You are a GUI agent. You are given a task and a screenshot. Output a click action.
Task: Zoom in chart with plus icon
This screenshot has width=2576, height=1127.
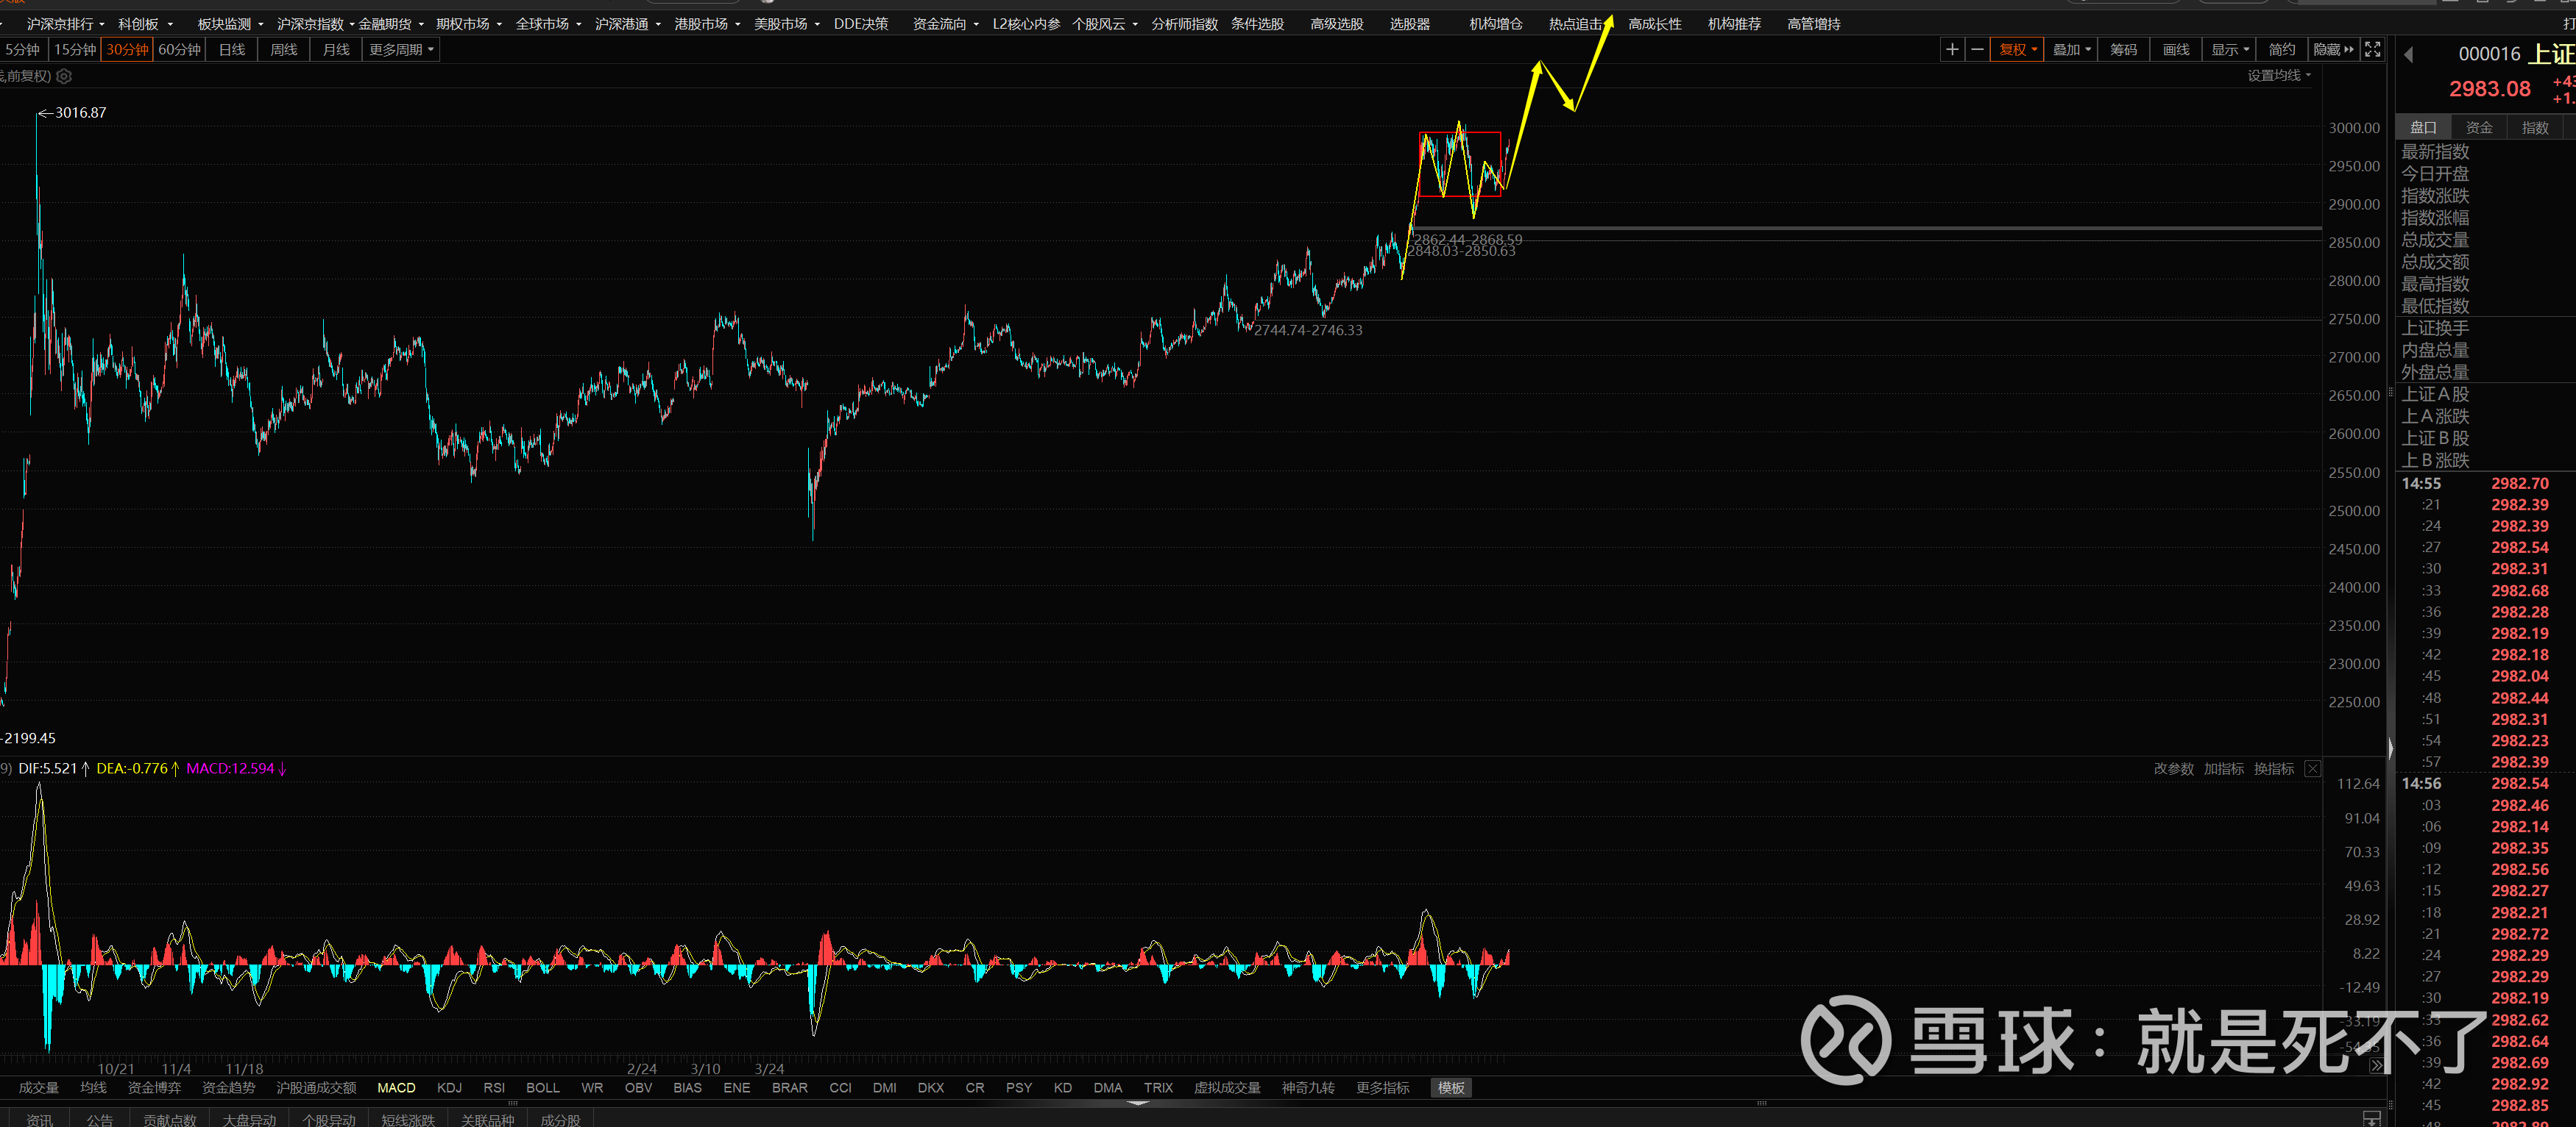[x=1951, y=49]
